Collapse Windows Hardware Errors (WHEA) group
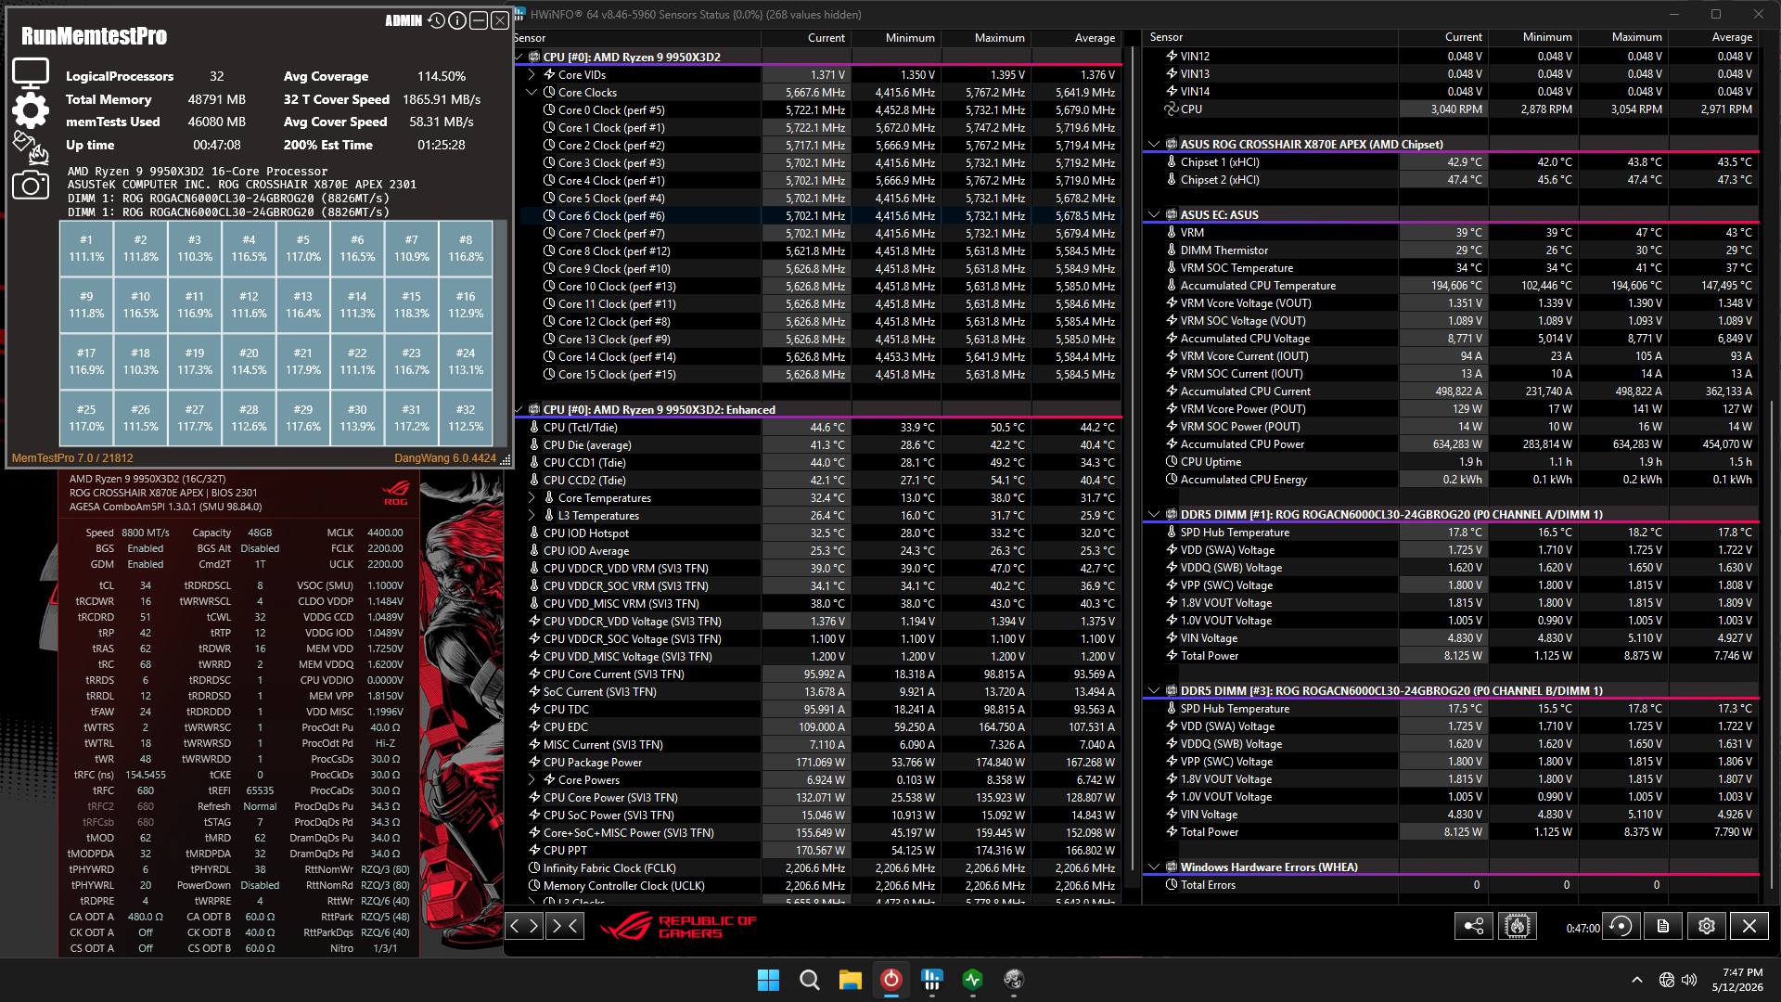 pos(1155,867)
